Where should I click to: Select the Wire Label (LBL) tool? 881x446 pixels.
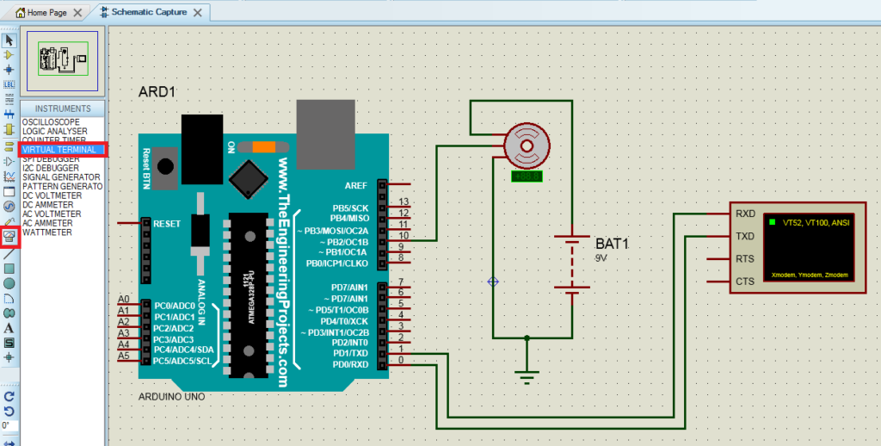pos(9,84)
